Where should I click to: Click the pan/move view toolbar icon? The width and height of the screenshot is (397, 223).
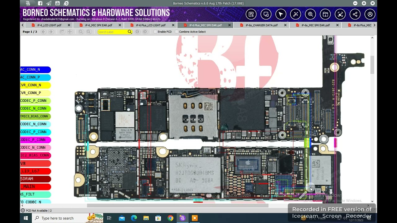pyautogui.click(x=70, y=32)
